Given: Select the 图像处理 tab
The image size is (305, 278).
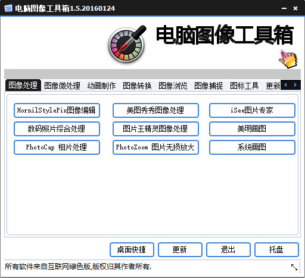Looking at the screenshot, I should [x=23, y=85].
